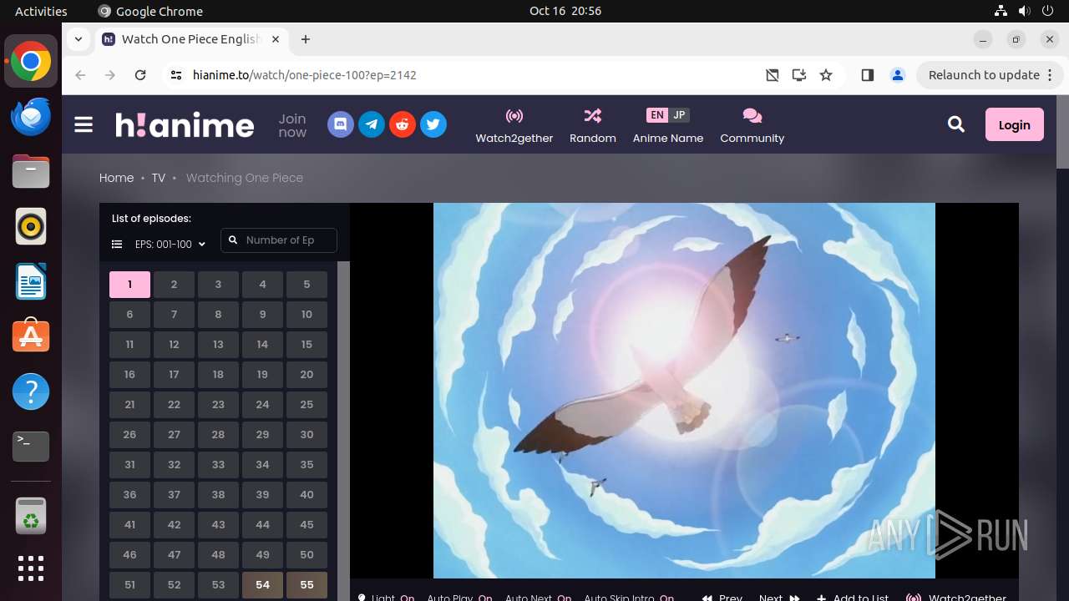The width and height of the screenshot is (1069, 601).
Task: View site information icon
Action: point(175,75)
